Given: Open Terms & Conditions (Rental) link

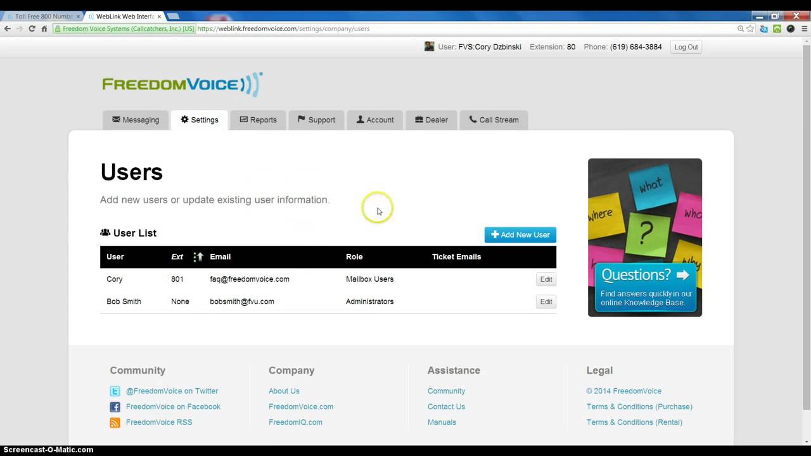Looking at the screenshot, I should pos(634,422).
